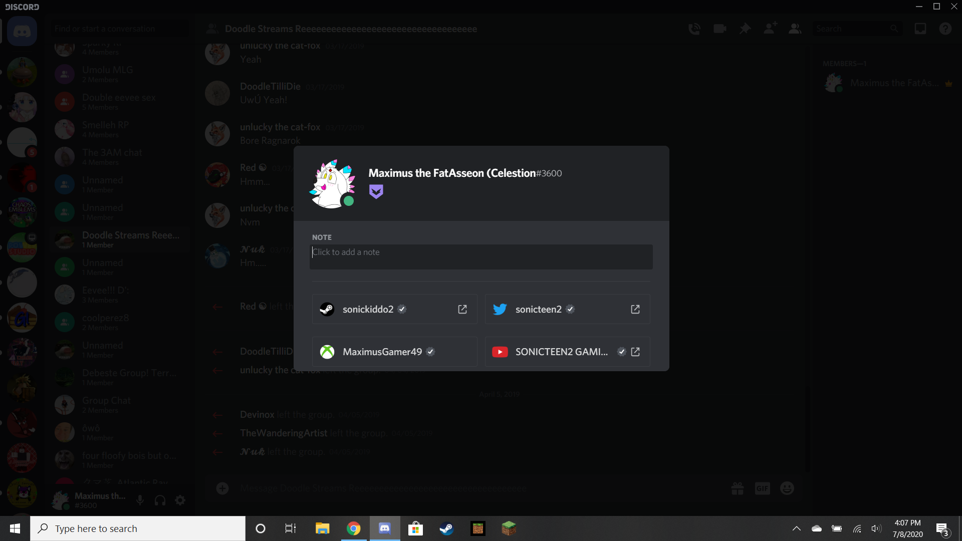Click the Twitter bird logo
962x541 pixels.
[500, 310]
